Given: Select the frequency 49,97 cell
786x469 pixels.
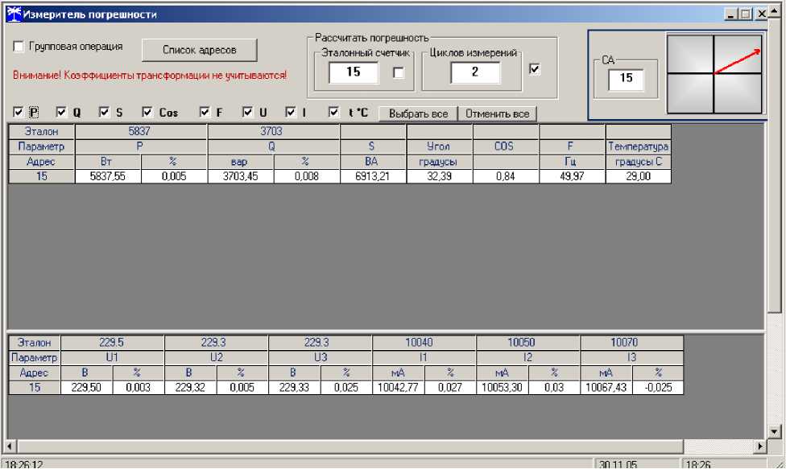Looking at the screenshot, I should pyautogui.click(x=572, y=176).
